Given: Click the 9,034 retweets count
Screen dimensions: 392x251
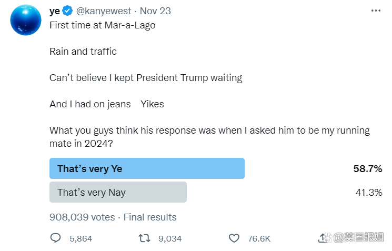Looking at the screenshot, I should (170, 238).
